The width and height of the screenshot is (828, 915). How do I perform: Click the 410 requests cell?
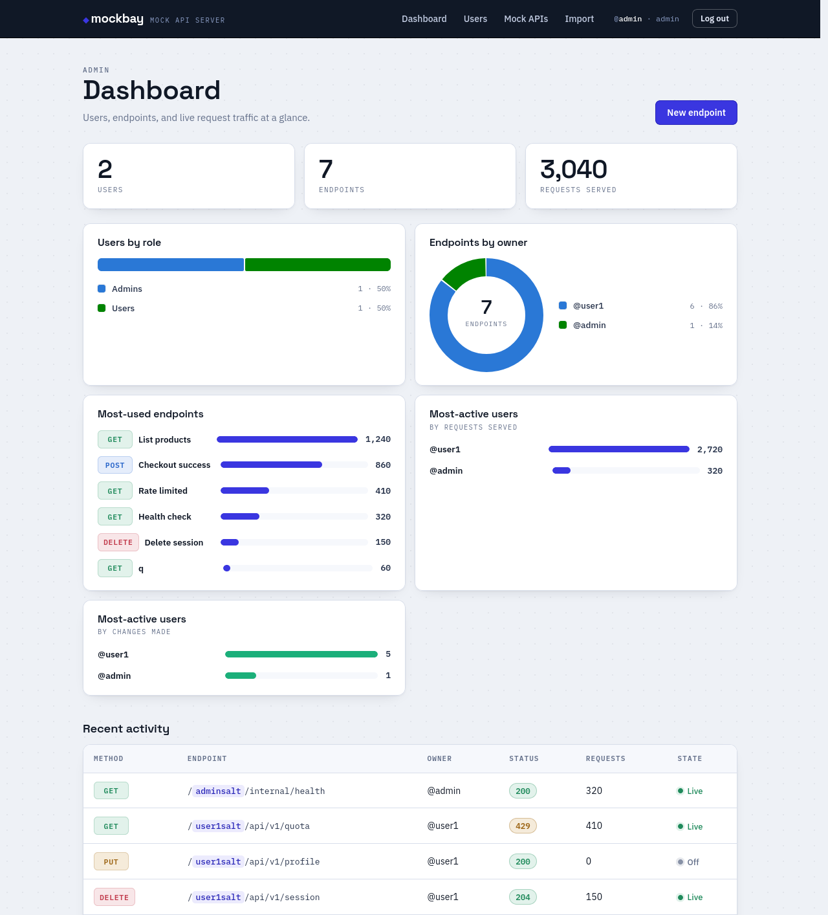click(594, 826)
